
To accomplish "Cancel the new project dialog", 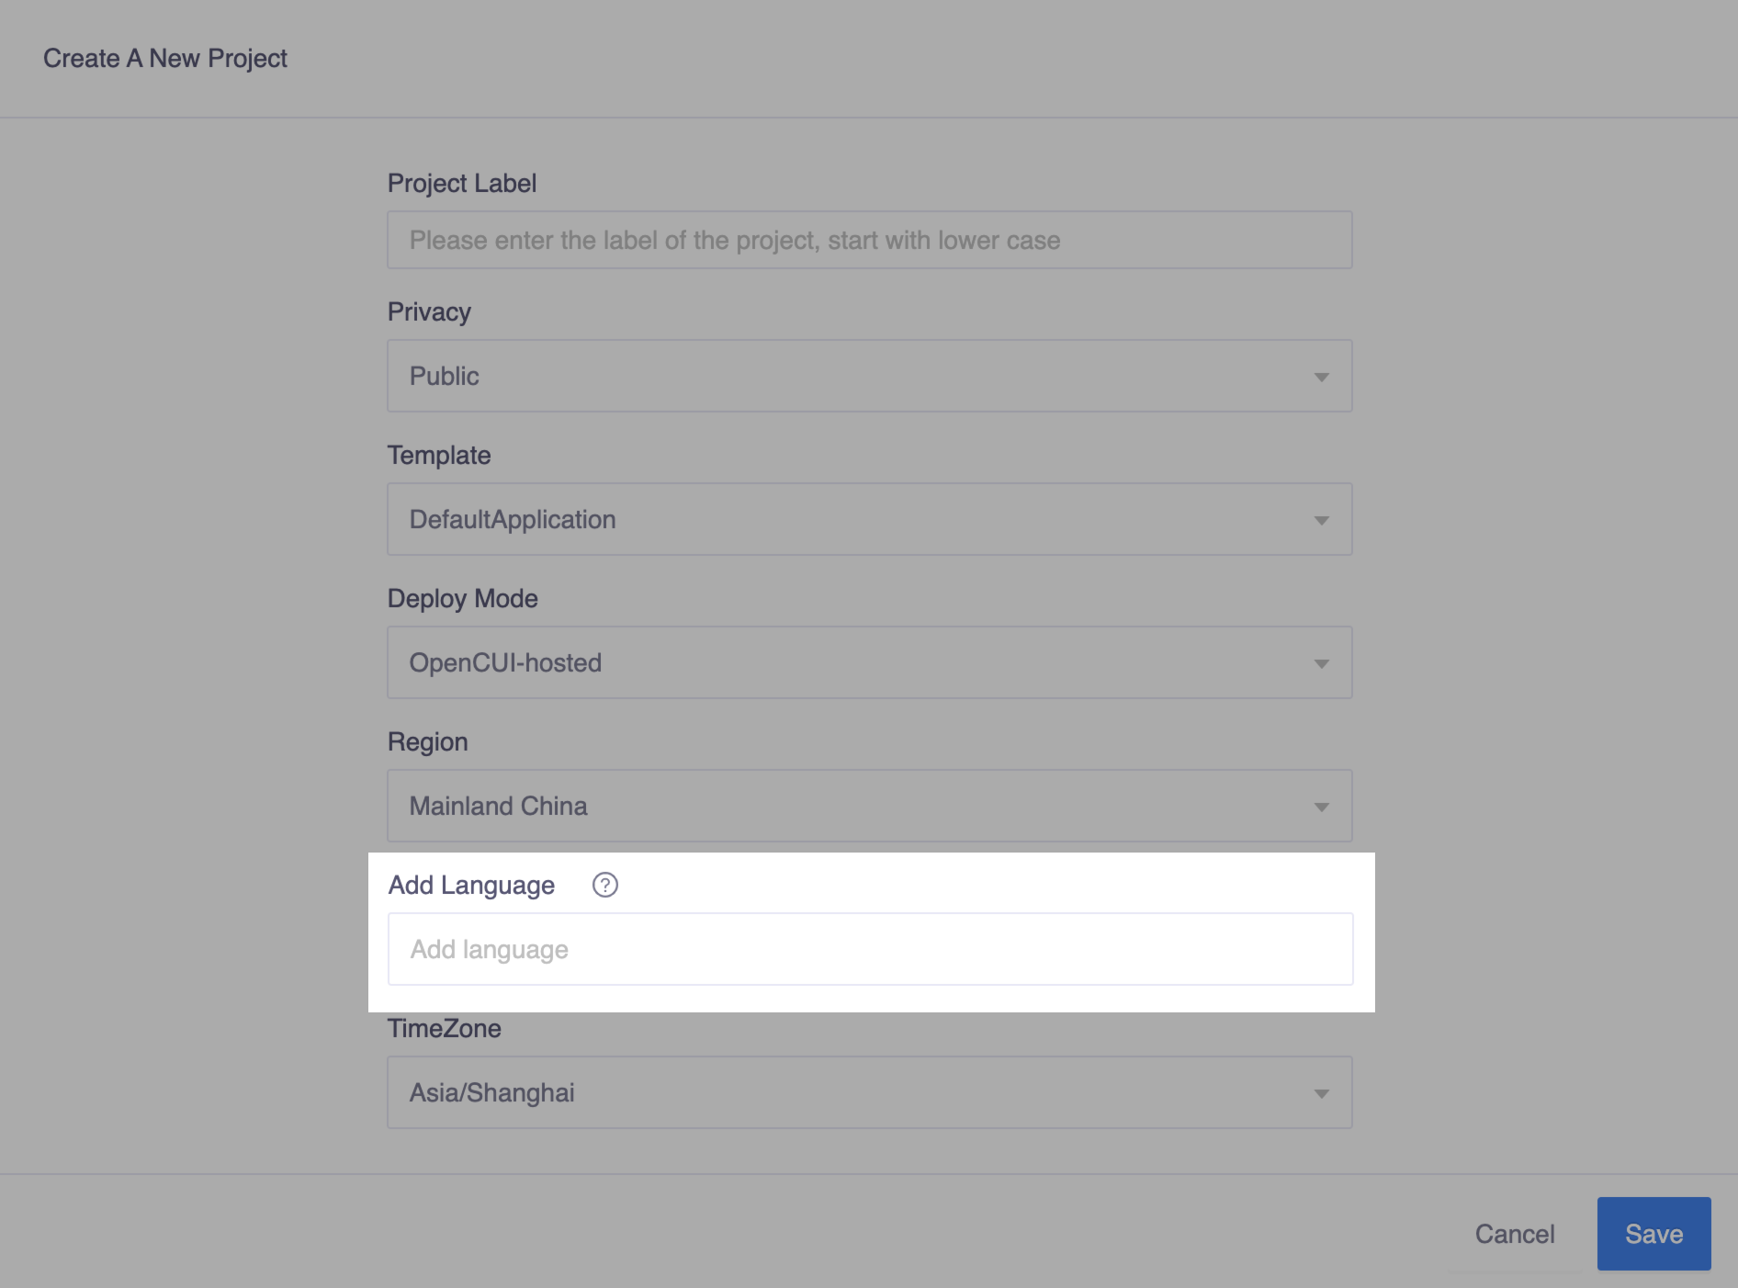I will [1515, 1234].
